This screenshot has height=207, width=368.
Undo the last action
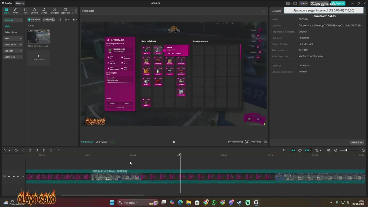click(16, 150)
